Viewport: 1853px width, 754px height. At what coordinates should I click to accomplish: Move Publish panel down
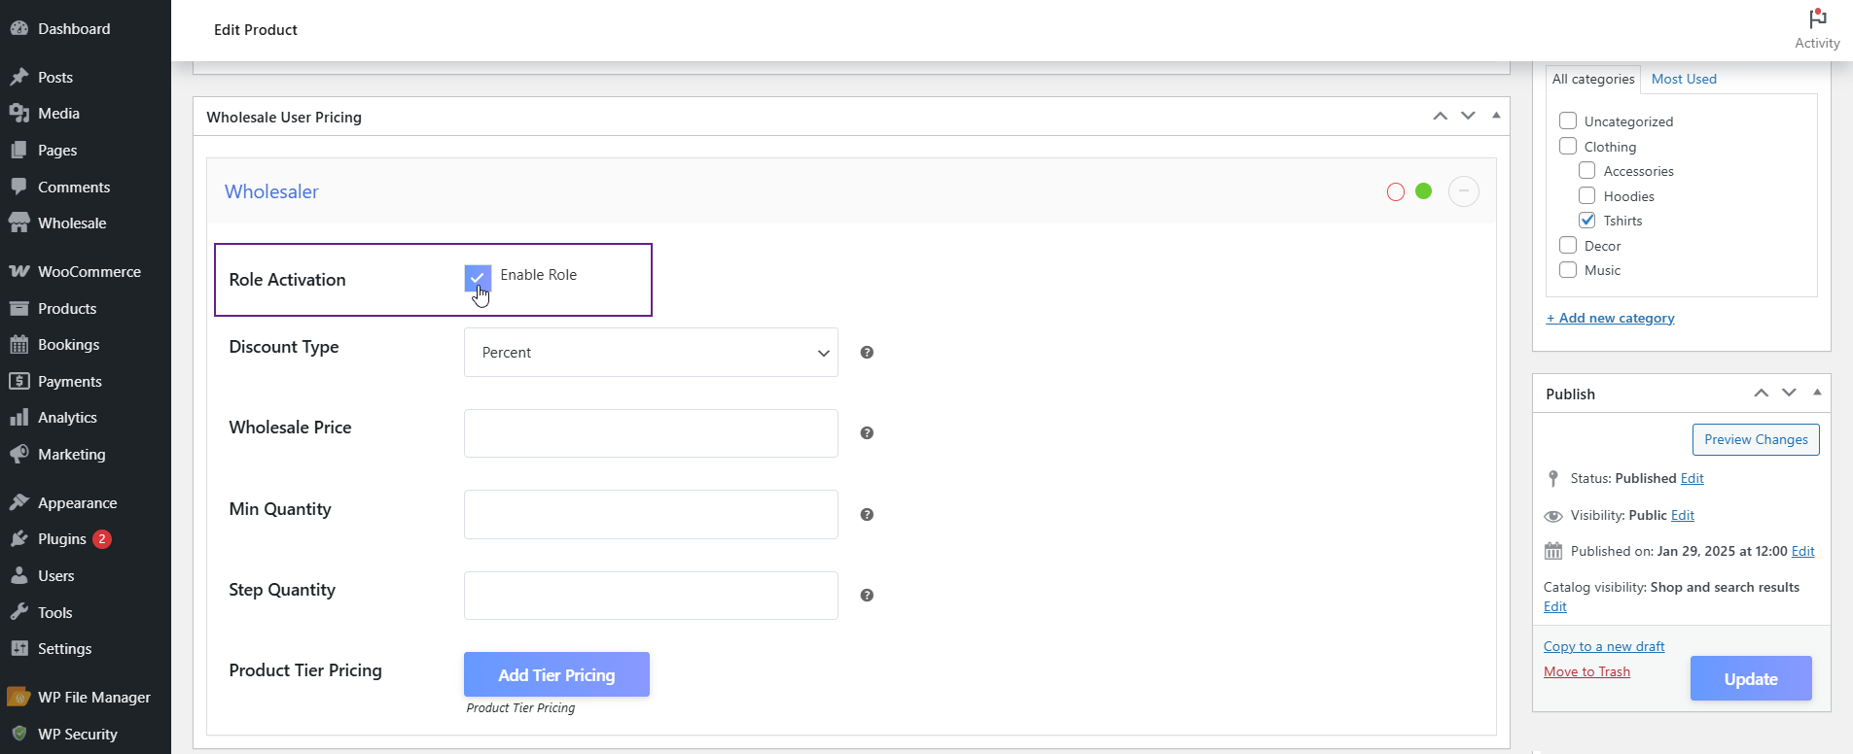tap(1789, 393)
